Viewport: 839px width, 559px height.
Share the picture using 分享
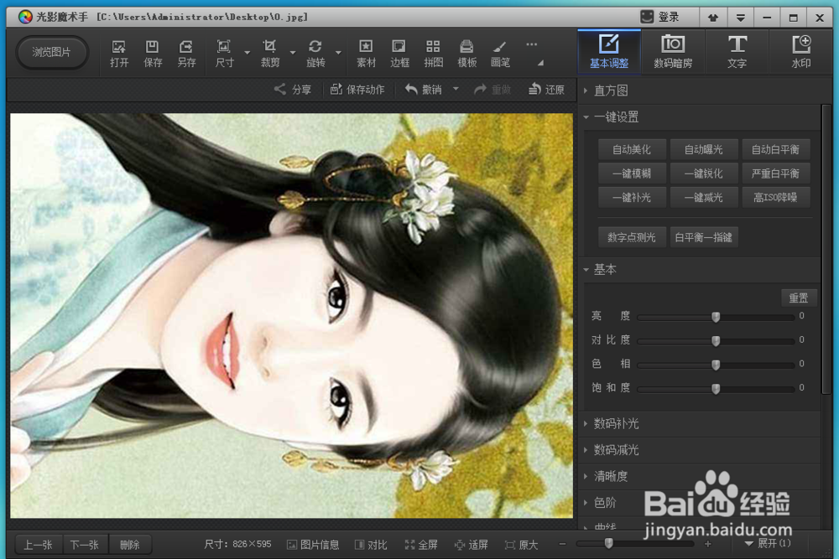(293, 89)
